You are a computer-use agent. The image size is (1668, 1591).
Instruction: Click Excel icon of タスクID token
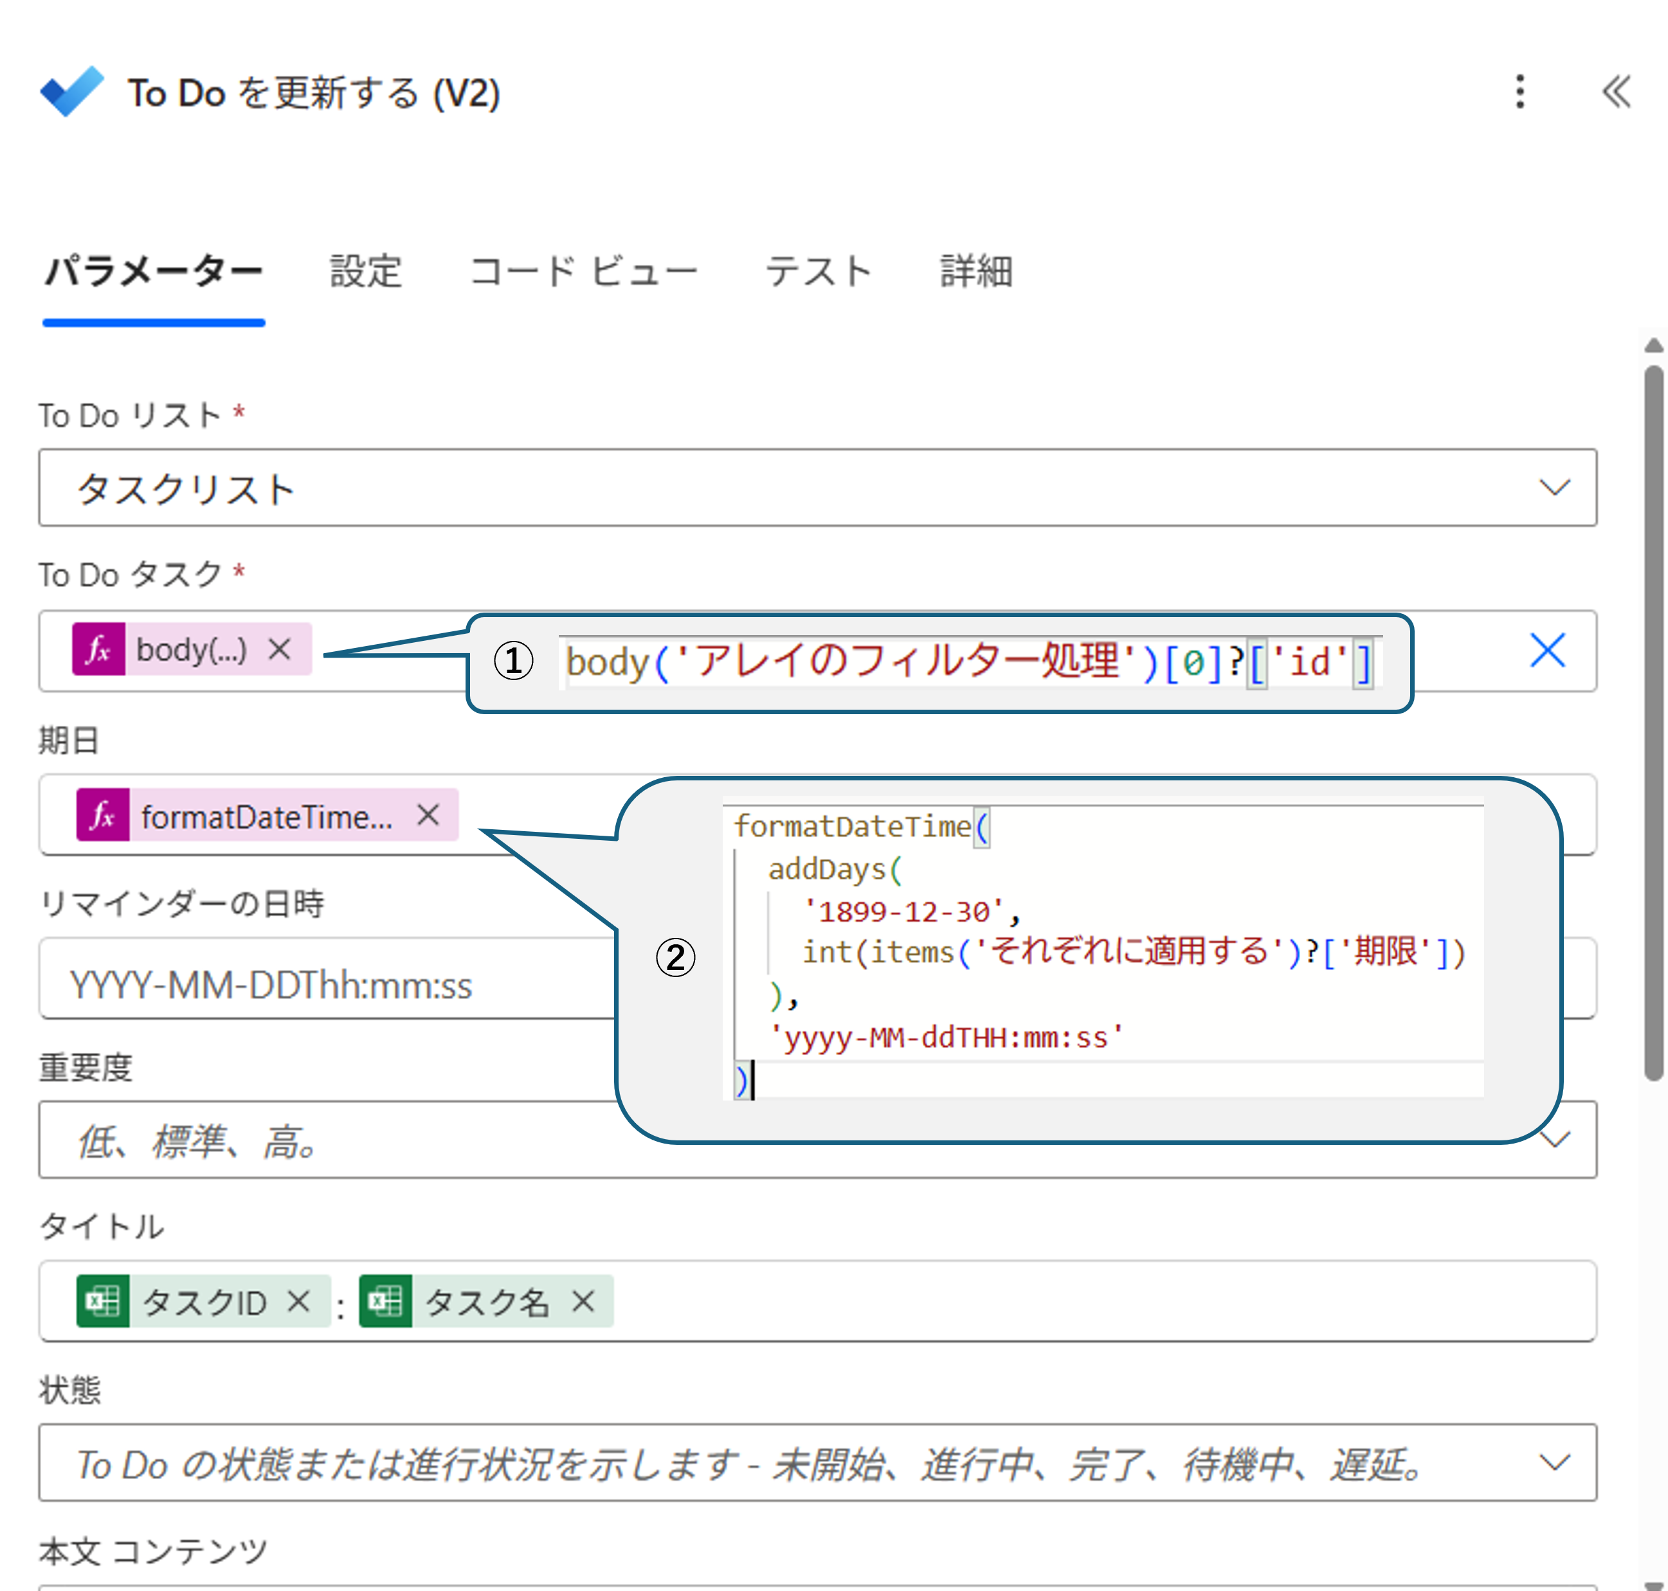[103, 1301]
